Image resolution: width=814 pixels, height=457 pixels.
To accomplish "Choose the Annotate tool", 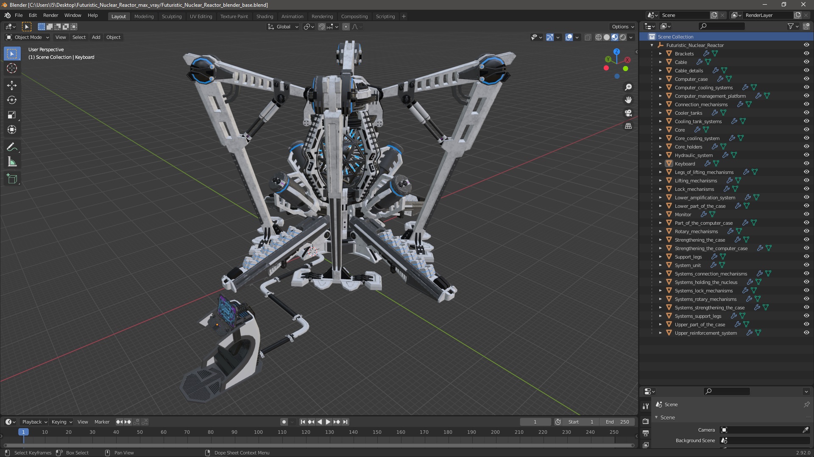I will click(12, 147).
